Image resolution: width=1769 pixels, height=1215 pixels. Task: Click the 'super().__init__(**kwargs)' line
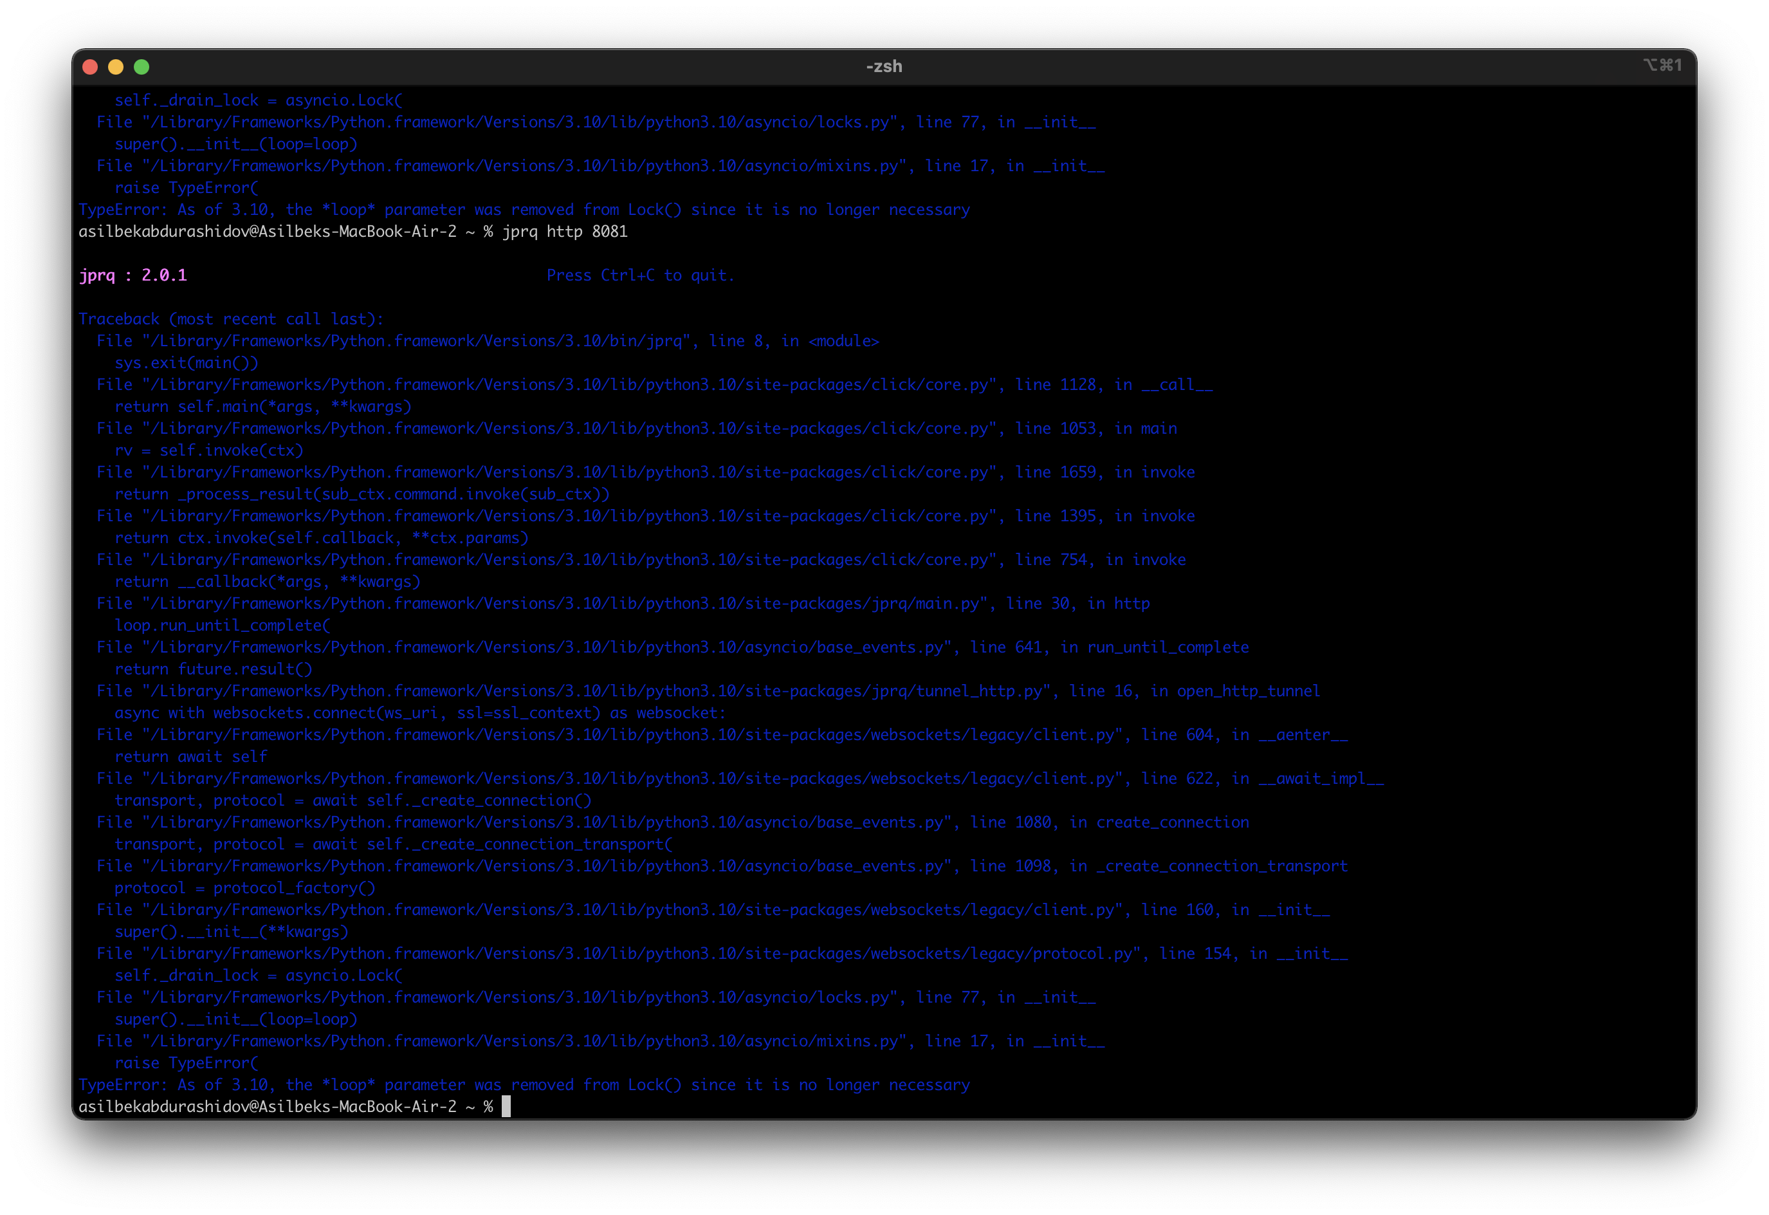click(232, 932)
